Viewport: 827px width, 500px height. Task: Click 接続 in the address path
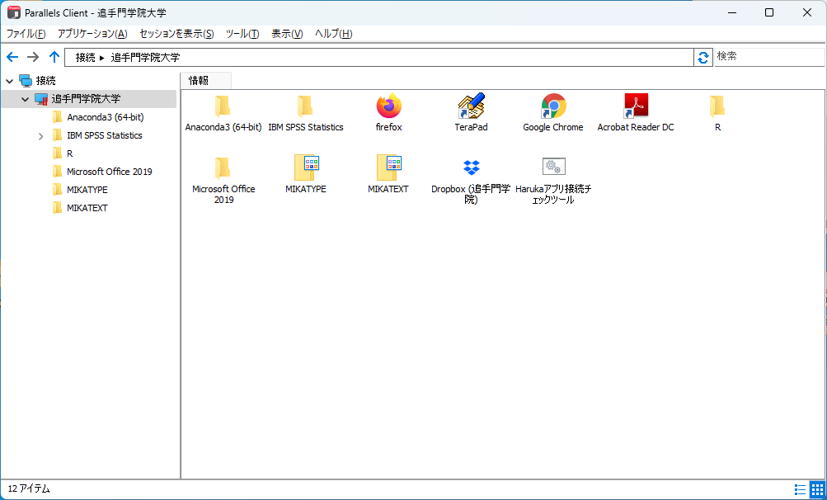point(85,58)
